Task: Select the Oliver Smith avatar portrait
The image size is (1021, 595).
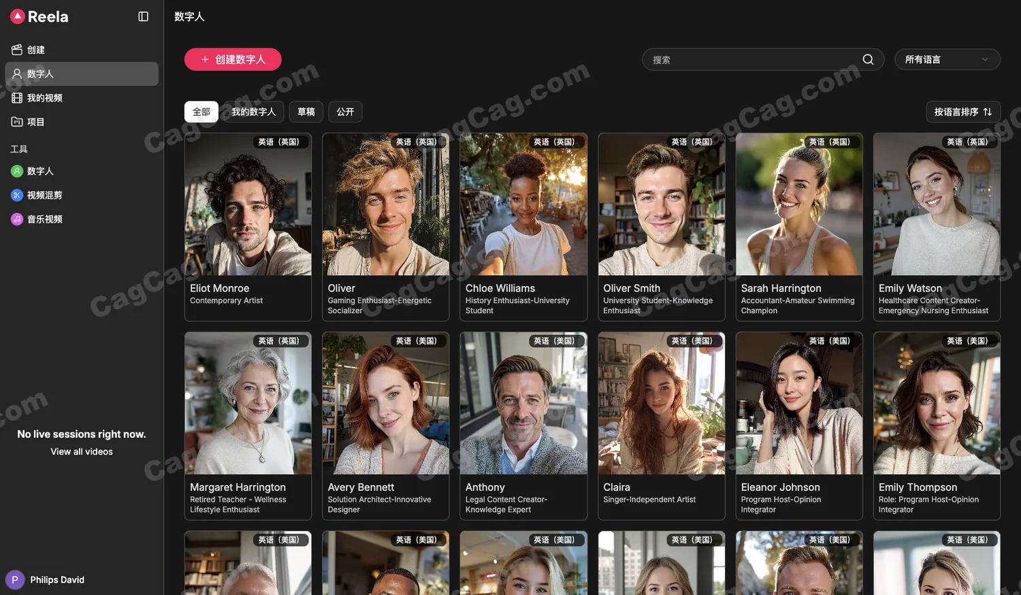Action: tap(662, 204)
